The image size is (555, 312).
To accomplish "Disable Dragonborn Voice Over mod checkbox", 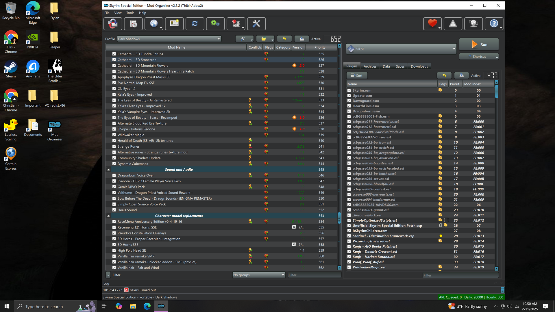I will point(114,175).
